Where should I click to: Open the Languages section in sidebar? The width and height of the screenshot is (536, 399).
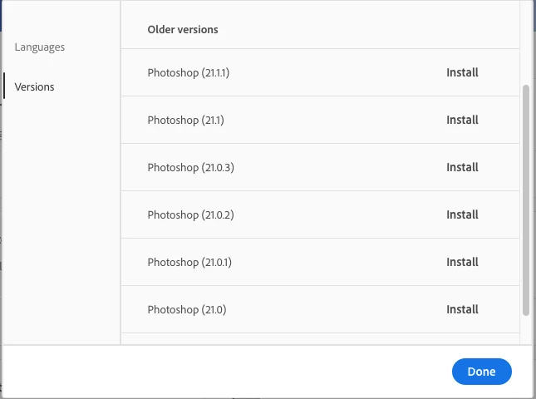pos(40,47)
